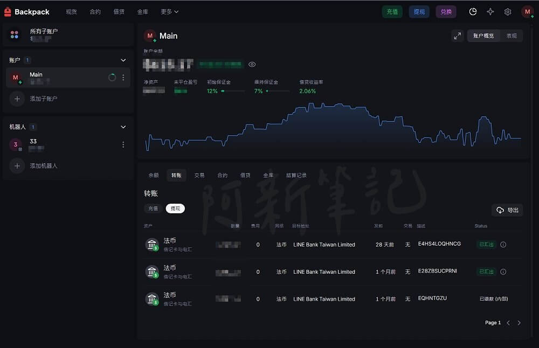Viewport: 539px width, 348px height.
Task: Open bot 33 three-dot menu
Action: pyautogui.click(x=123, y=144)
